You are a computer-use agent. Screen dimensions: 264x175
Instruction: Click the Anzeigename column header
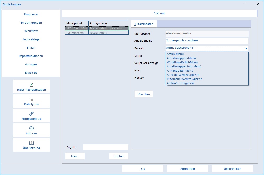[x=108, y=23]
